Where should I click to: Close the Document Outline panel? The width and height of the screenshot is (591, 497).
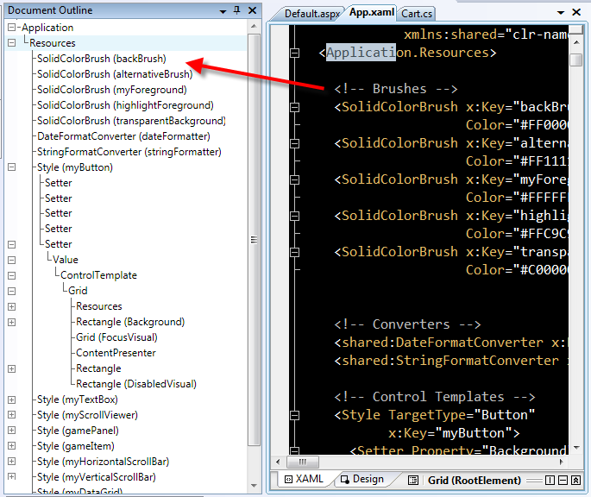[252, 10]
